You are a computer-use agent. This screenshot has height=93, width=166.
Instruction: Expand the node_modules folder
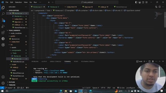point(17,33)
